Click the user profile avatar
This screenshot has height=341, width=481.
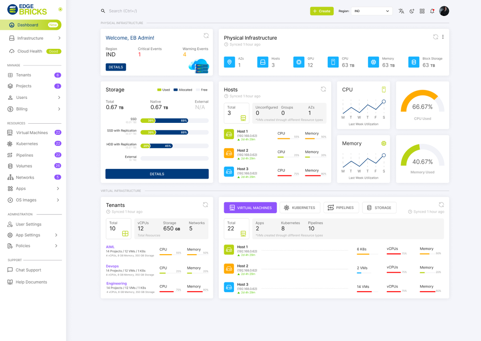pyautogui.click(x=444, y=11)
